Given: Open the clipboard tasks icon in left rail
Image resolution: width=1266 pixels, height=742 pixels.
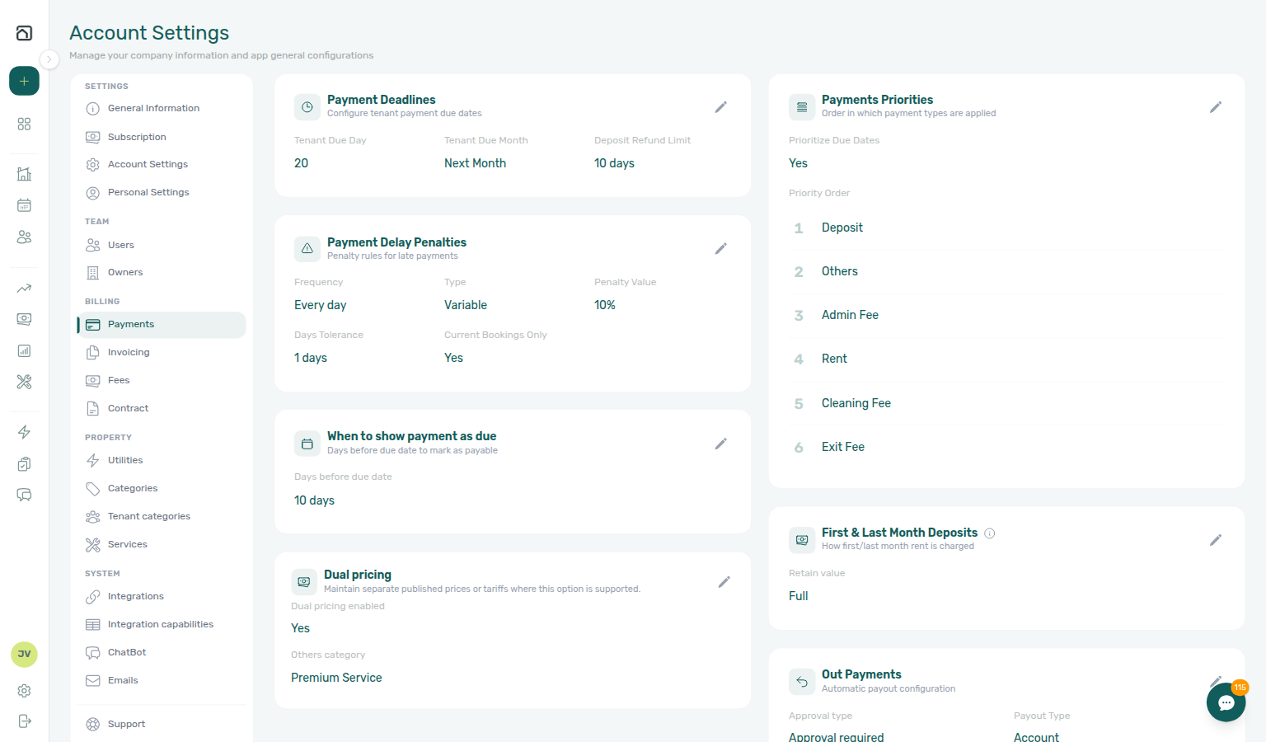Looking at the screenshot, I should [x=24, y=463].
